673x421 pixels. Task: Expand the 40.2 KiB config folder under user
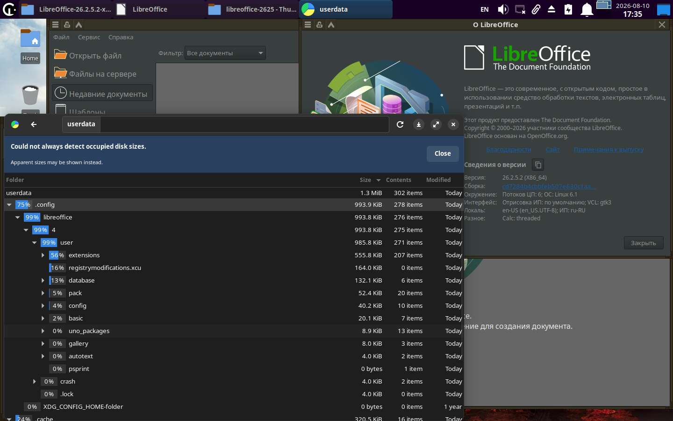click(x=43, y=306)
